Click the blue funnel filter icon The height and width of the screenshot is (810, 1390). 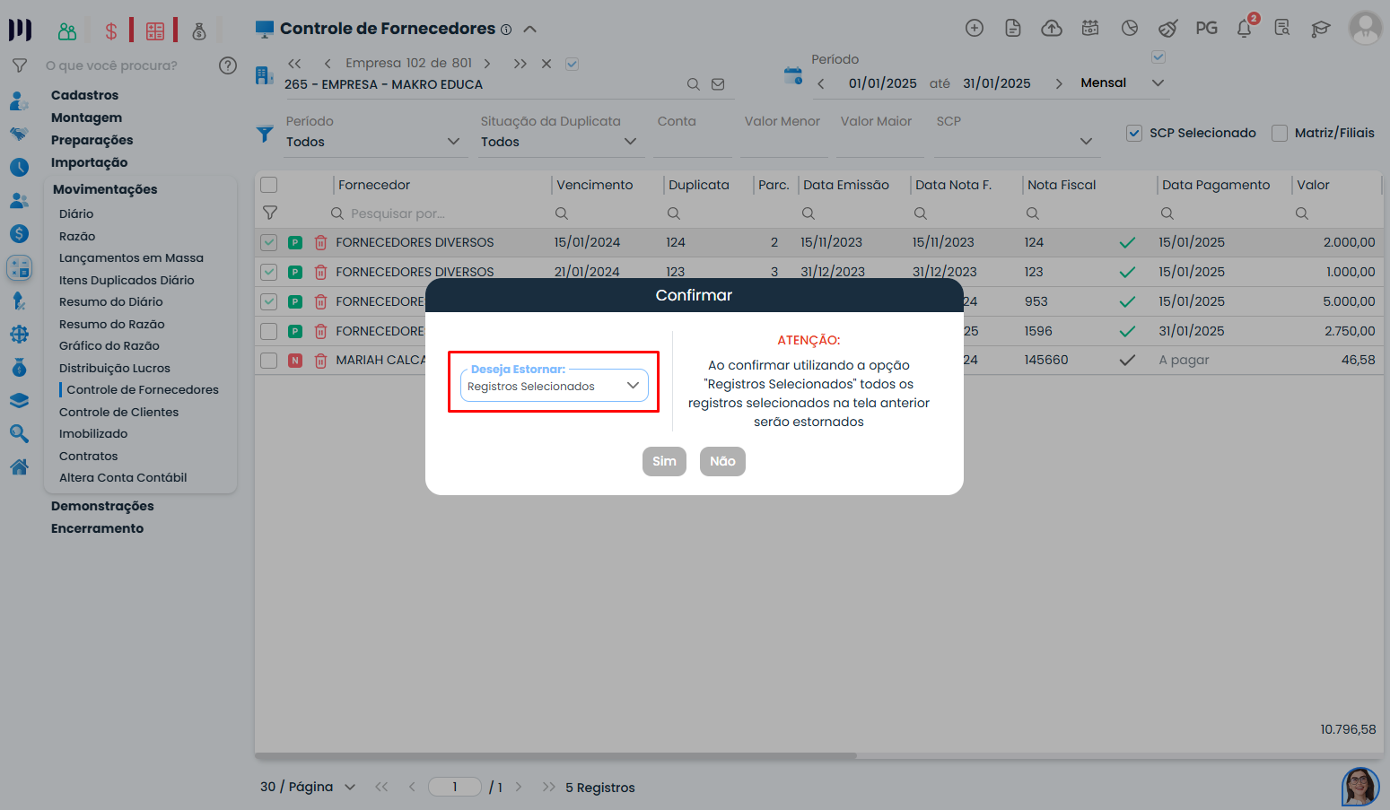[265, 134]
